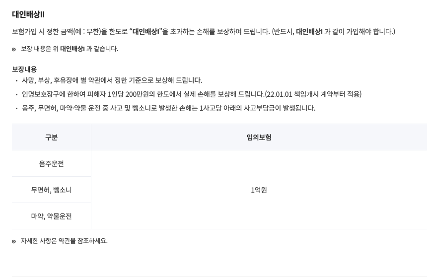Click the 보장내용 subheading
Screen dimensions: 432x277
[x=24, y=69]
